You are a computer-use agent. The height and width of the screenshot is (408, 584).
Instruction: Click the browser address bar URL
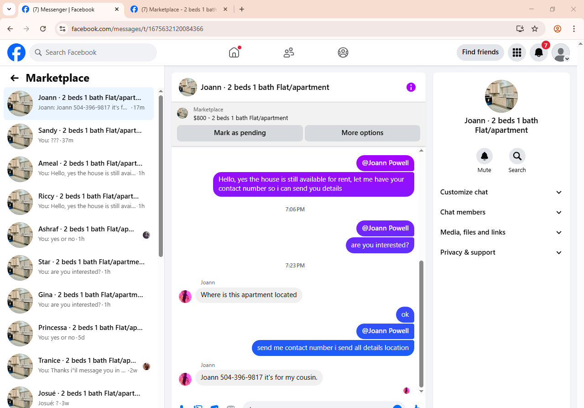[137, 29]
